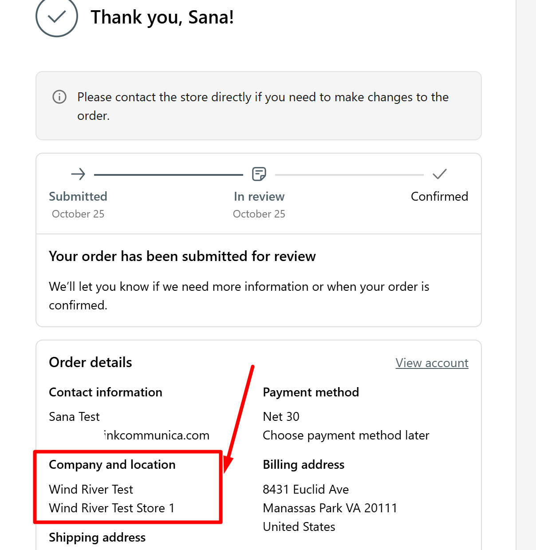536x550 pixels.
Task: Click the contact email ending in inkcommunica.com
Action: click(157, 435)
